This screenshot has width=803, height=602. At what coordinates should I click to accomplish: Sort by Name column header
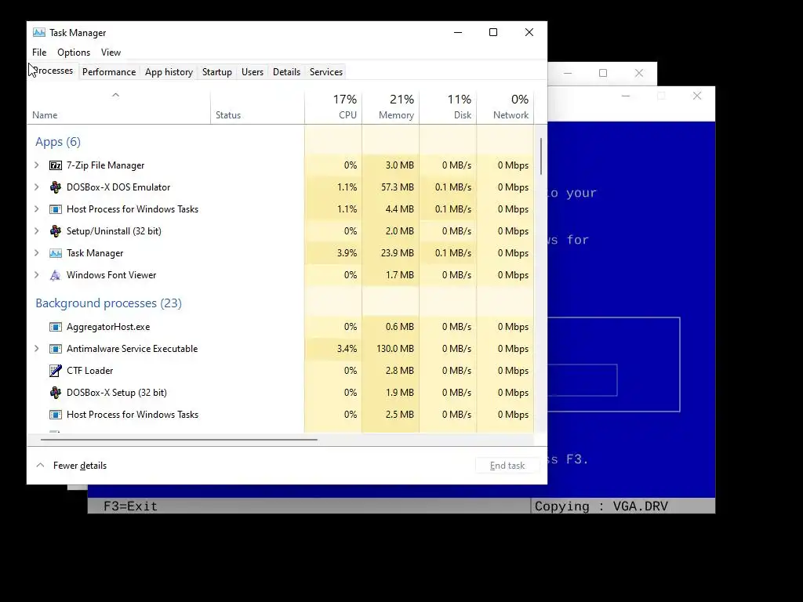coord(118,108)
